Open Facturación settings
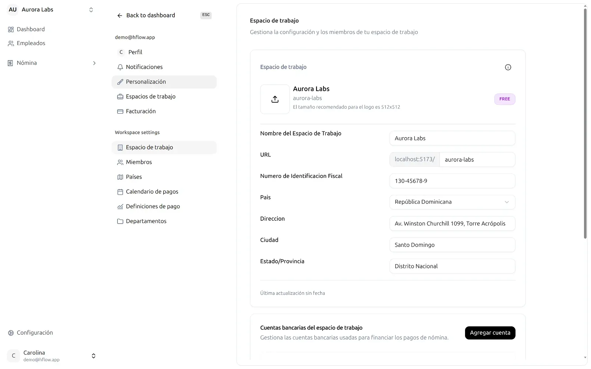The image size is (591, 369). (x=164, y=111)
